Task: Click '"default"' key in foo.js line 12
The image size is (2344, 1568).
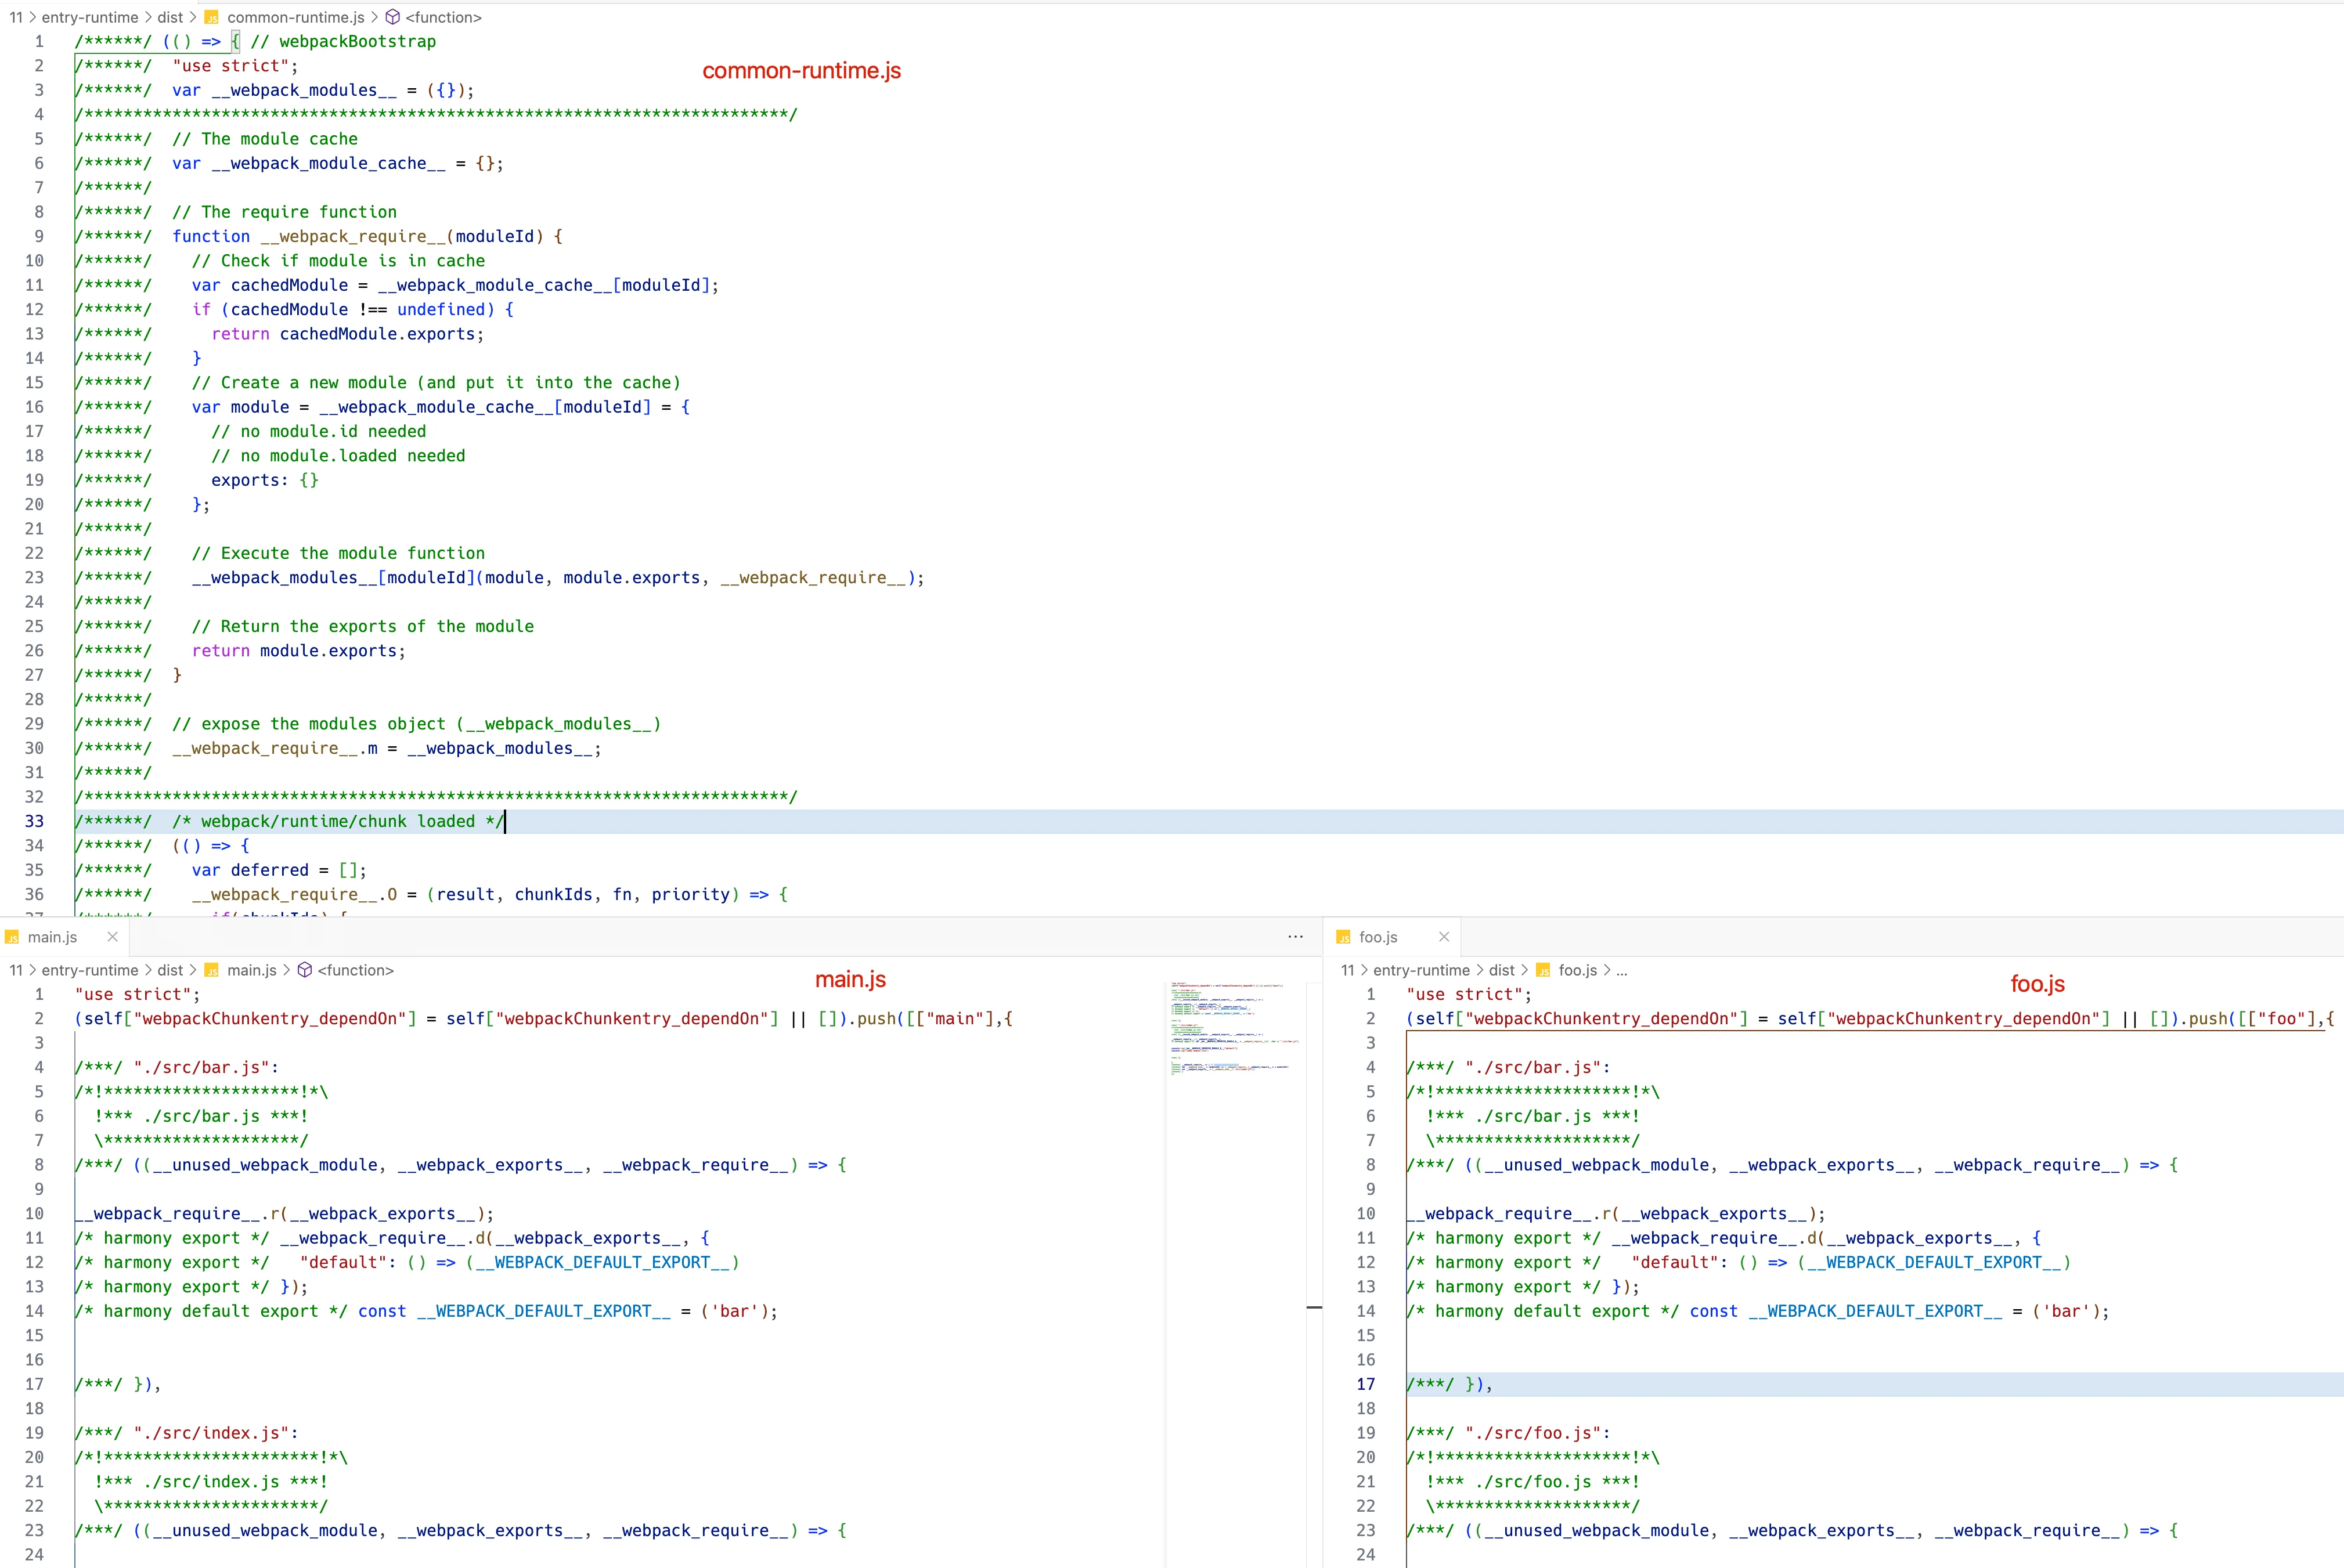Action: point(1675,1262)
